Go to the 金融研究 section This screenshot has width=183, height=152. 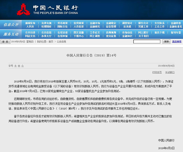click(x=95, y=27)
